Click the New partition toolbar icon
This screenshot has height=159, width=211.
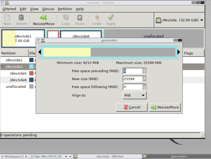coord(7,18)
